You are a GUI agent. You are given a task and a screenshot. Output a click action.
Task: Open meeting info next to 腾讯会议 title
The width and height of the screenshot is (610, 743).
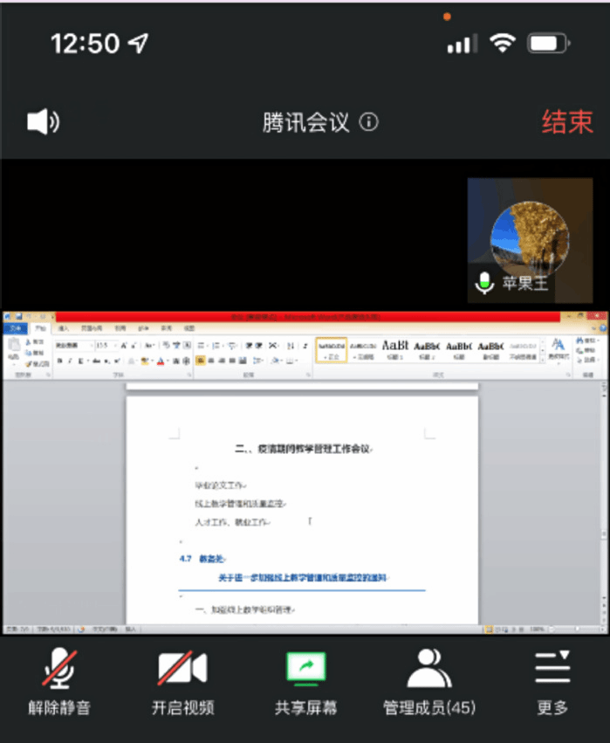pos(368,121)
